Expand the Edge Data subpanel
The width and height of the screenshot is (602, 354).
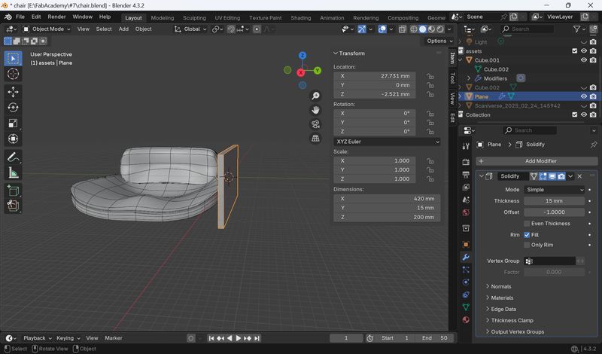(503, 309)
